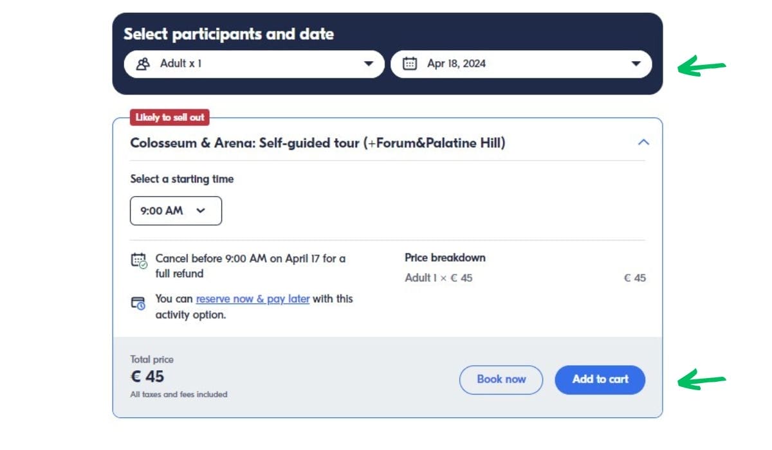Collapse the Colosseum tour option chevron
The image size is (772, 450).
coord(643,142)
